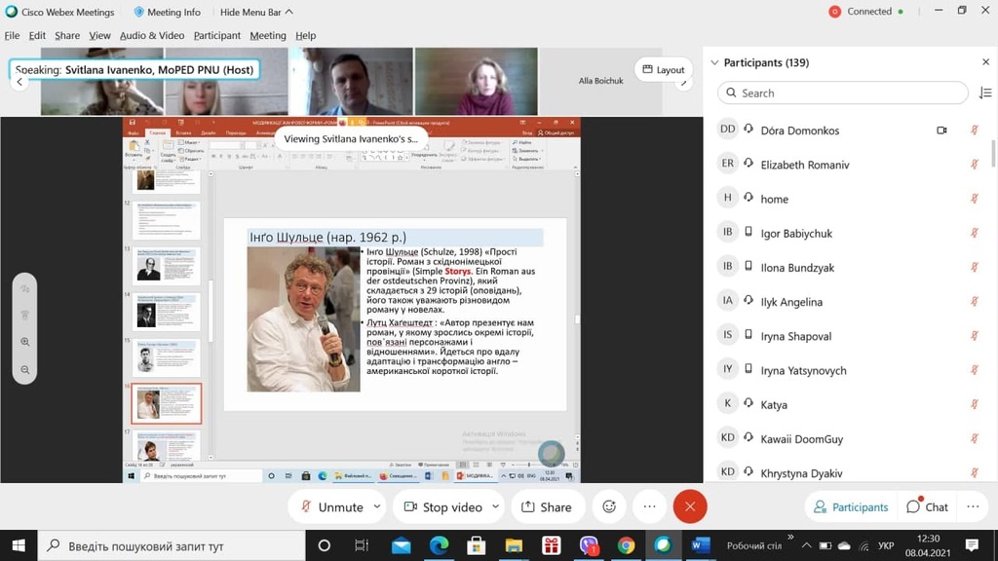998x561 pixels.
Task: Collapse the Participants (139) section chevron
Action: (714, 62)
